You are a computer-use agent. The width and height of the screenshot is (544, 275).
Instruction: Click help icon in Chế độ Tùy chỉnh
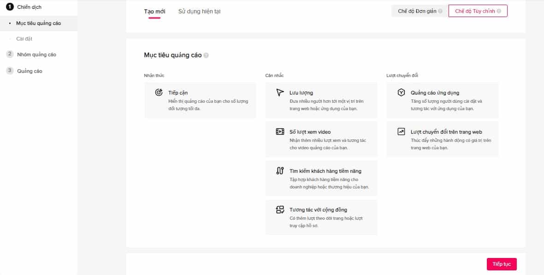(499, 11)
